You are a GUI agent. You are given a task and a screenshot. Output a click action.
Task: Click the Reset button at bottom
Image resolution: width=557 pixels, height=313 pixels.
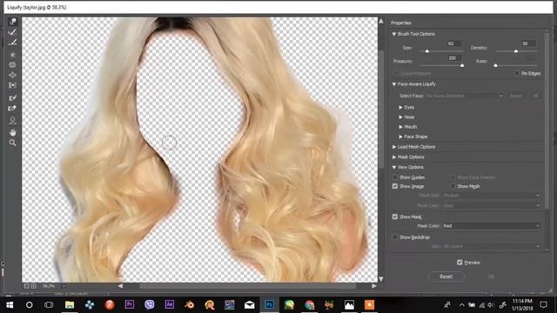446,276
